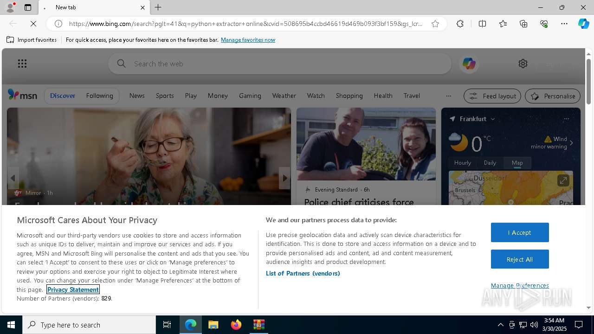Open the Favorites list icon
Screen dimensions: 594x334
coord(503,24)
